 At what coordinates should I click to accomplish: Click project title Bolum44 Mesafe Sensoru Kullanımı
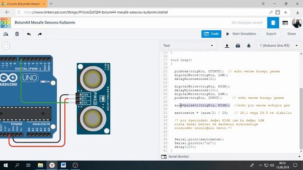pos(45,23)
